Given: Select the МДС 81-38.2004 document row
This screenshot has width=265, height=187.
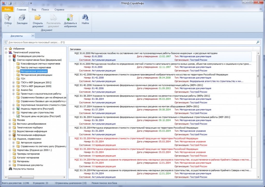Looking at the screenshot, I should pos(160,99).
